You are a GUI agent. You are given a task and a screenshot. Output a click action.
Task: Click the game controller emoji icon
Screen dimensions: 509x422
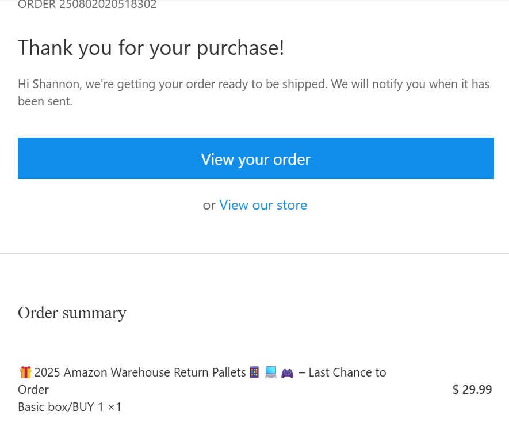pyautogui.click(x=288, y=373)
